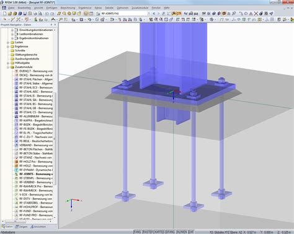Switch to the Ansichten navigator tab
Image resolution: width=294 pixels, height=234 pixels.
pyautogui.click(x=38, y=227)
